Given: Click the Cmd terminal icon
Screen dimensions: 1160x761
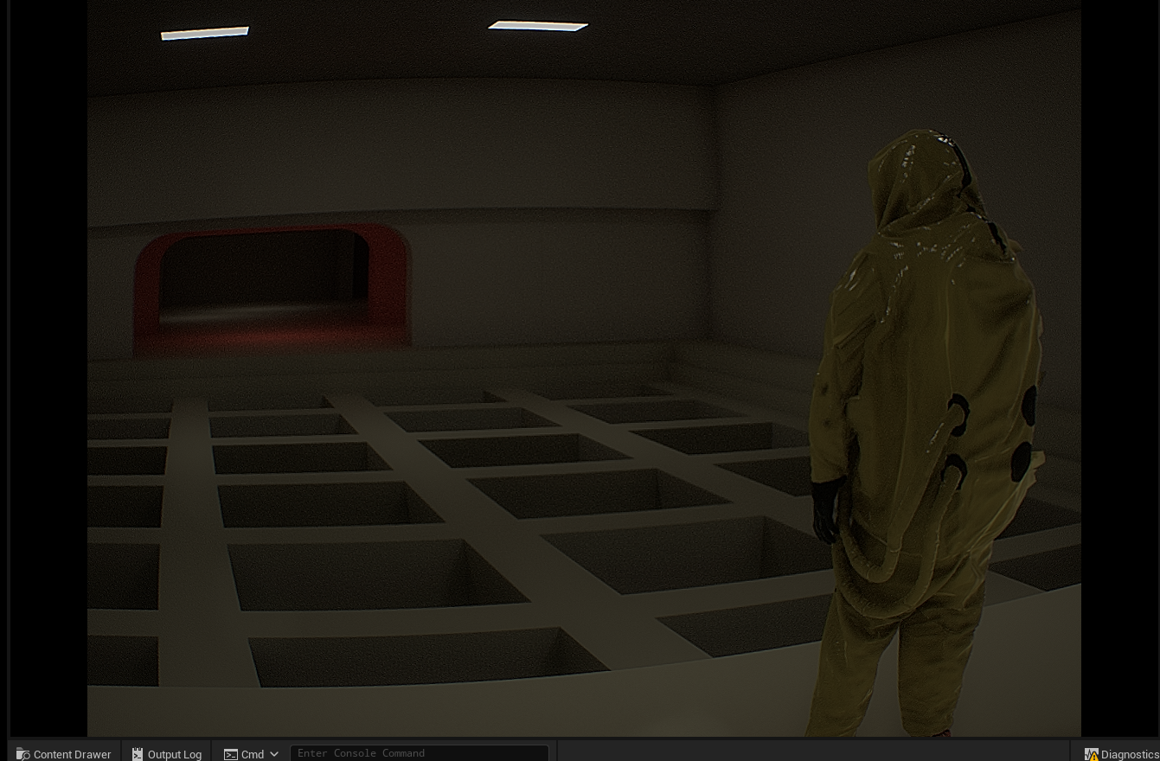Looking at the screenshot, I should click(231, 754).
